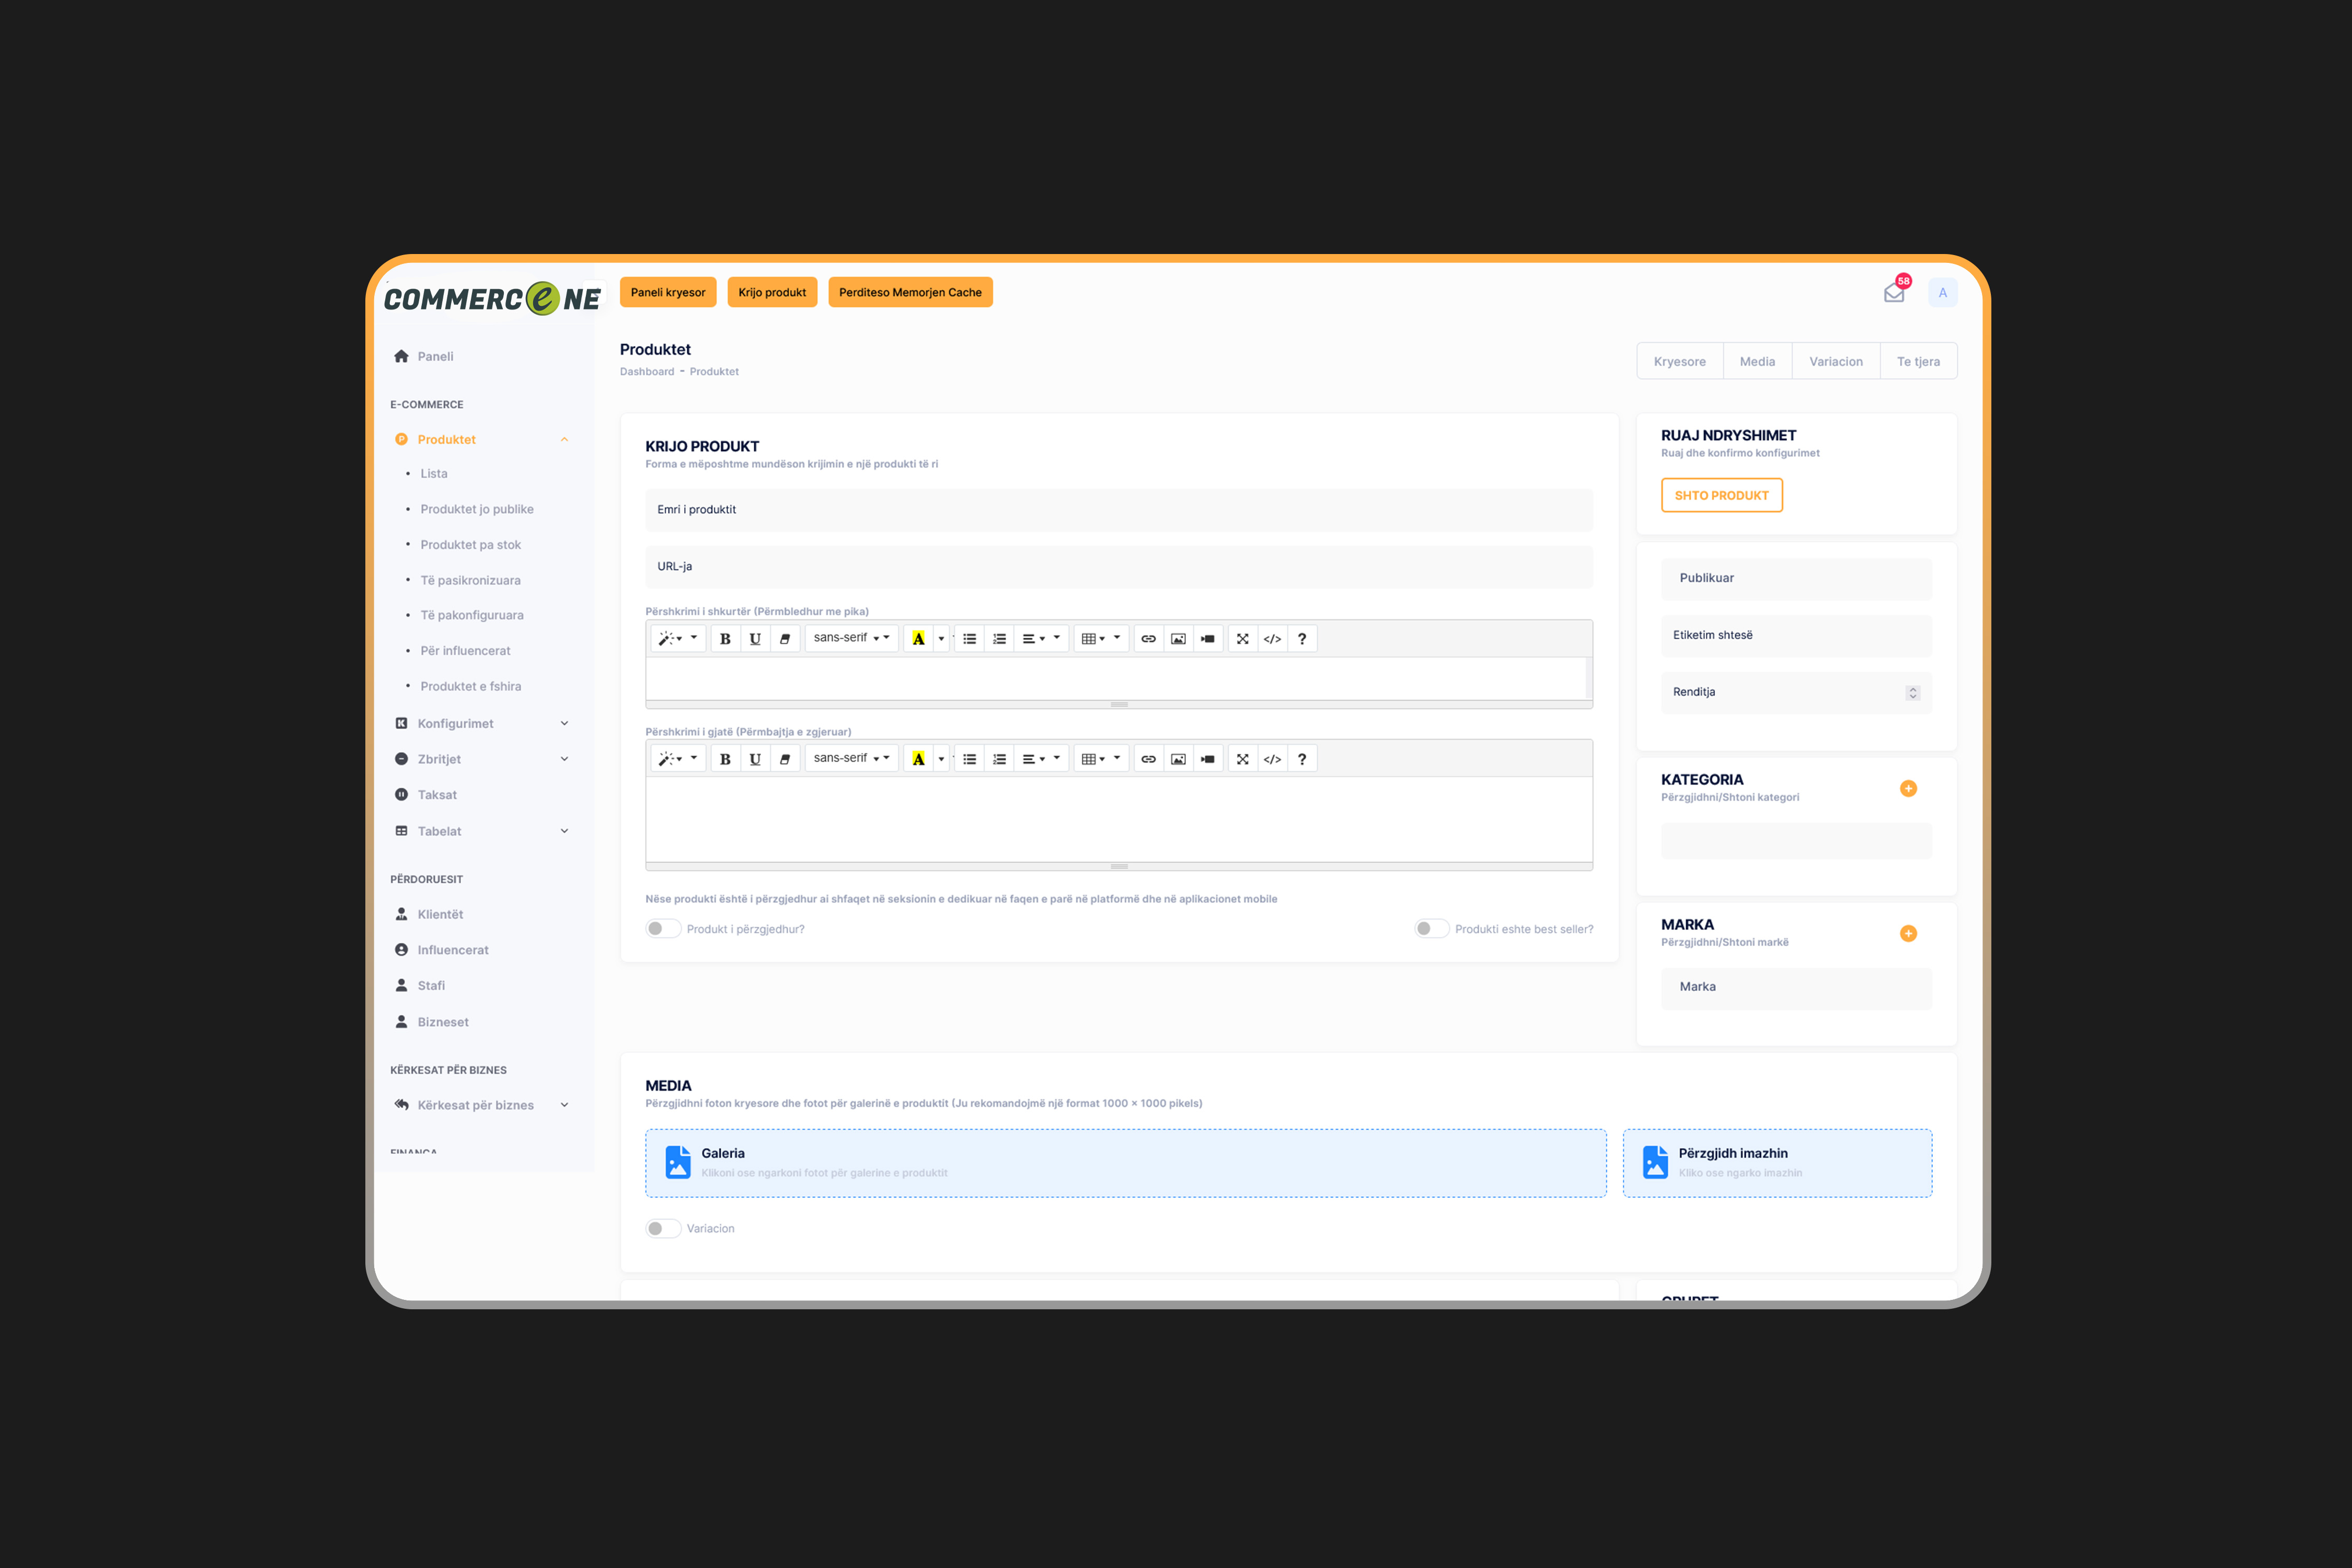Expand the Konfigurimet sidebar menu
Viewport: 2352px width, 1568px height.
[x=565, y=723]
